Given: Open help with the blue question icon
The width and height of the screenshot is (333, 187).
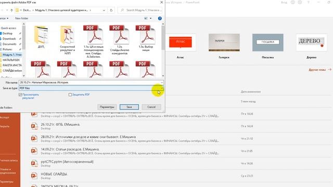Looking at the screenshot, I should tap(160, 19).
